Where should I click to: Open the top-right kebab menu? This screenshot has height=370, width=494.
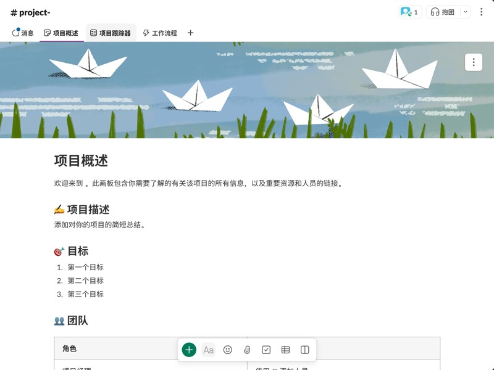[x=482, y=12]
